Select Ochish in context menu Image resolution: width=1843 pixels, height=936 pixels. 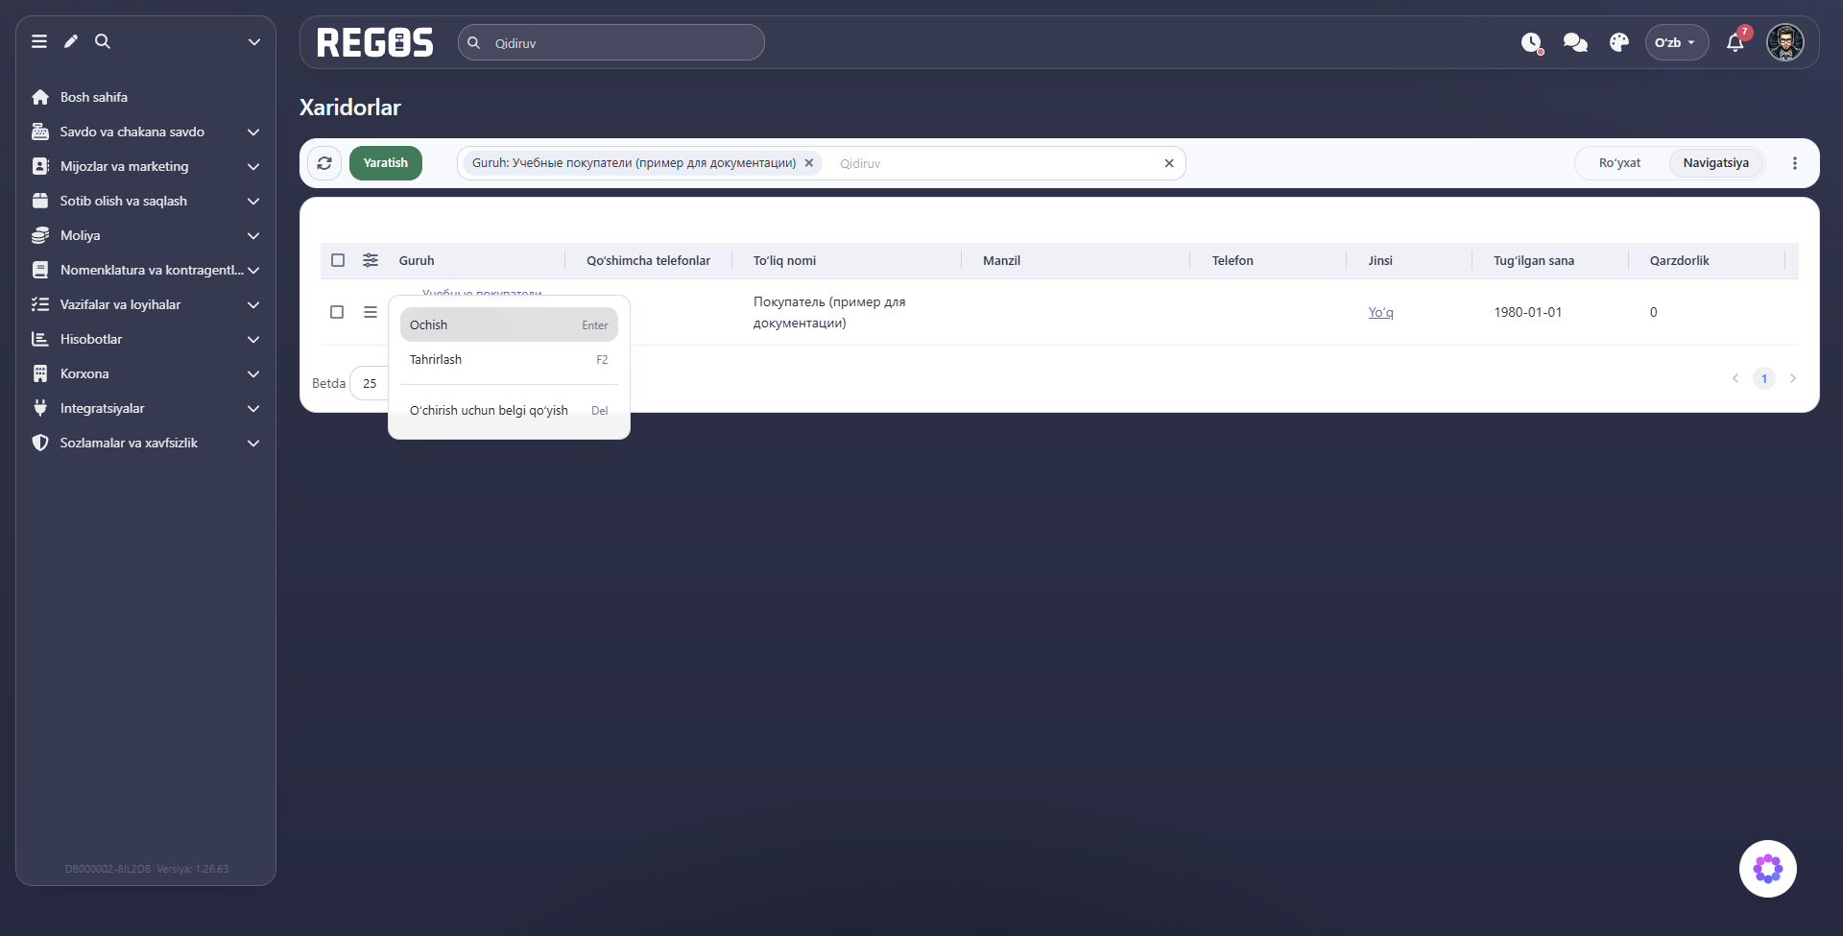[509, 324]
